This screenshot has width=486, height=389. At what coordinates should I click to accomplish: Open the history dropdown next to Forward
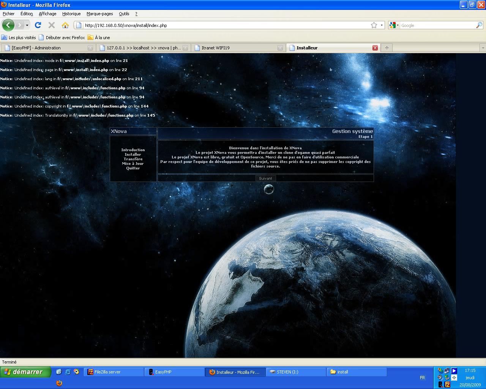27,25
